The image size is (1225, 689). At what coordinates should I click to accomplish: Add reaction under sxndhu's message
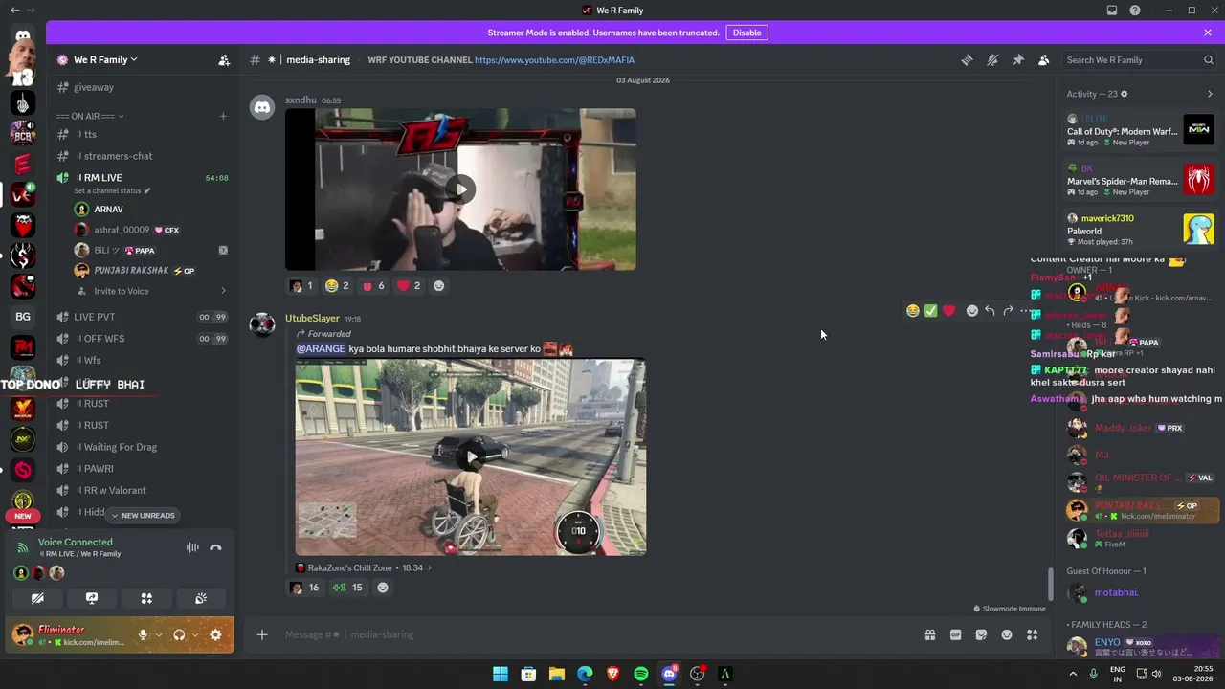point(438,285)
